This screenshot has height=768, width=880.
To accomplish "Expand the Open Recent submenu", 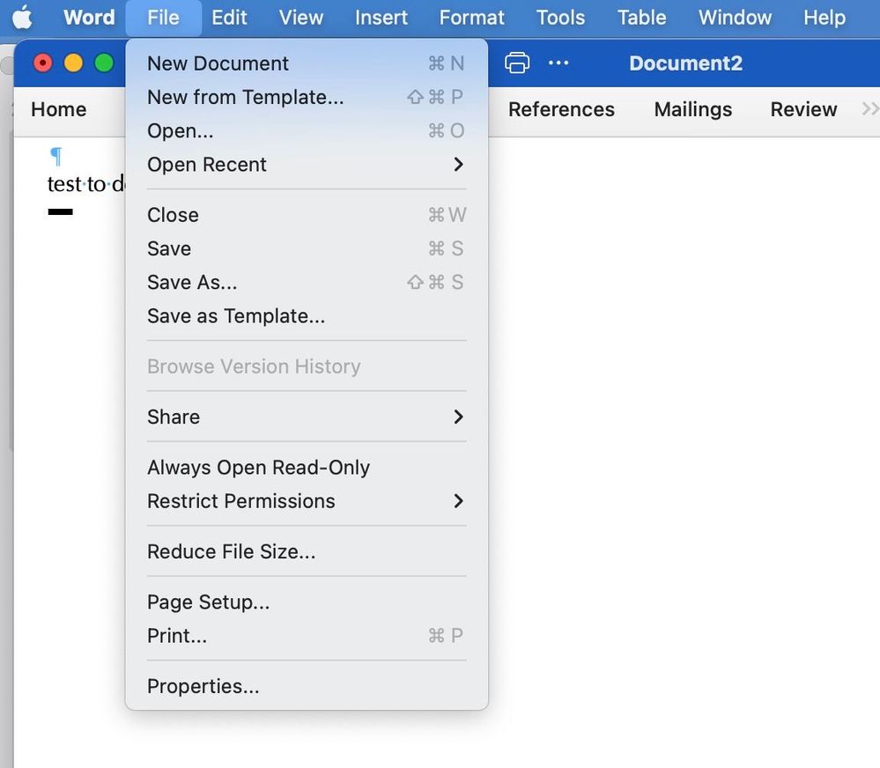I will [307, 165].
